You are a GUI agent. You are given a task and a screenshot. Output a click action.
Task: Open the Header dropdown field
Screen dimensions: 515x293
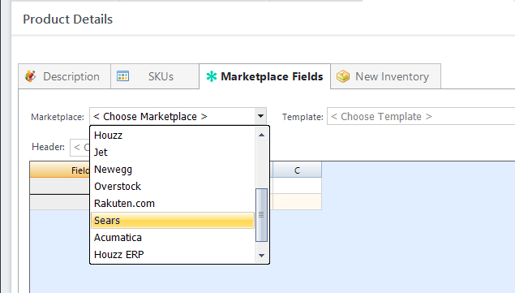(x=79, y=147)
